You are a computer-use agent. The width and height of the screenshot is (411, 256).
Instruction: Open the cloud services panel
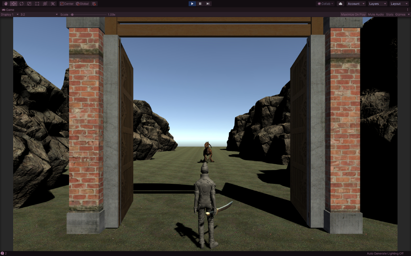click(x=340, y=4)
